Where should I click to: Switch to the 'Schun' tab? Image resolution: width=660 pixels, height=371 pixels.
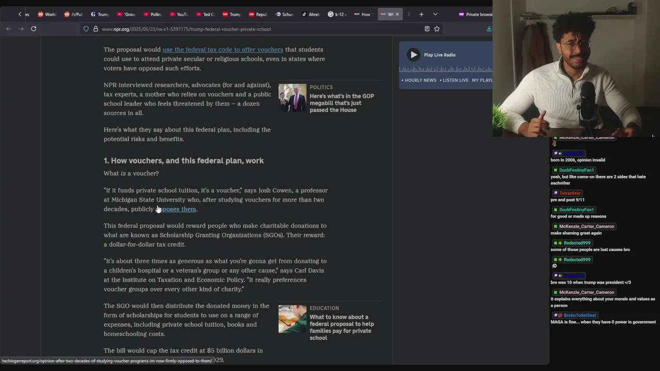[x=285, y=14]
